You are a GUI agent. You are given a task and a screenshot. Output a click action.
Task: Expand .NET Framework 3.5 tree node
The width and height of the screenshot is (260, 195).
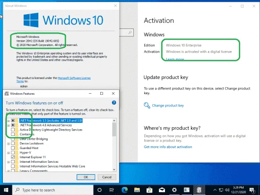(x=9, y=121)
